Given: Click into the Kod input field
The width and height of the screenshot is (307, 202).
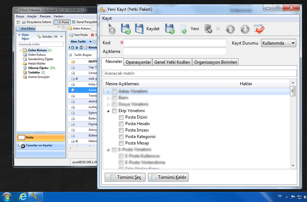Looking at the screenshot, I should (174, 43).
